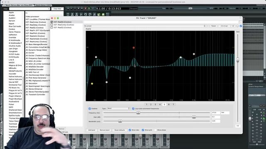Screen dimensions: 266x149
Task: Click the frequency value input field
Action: tap(216, 113)
